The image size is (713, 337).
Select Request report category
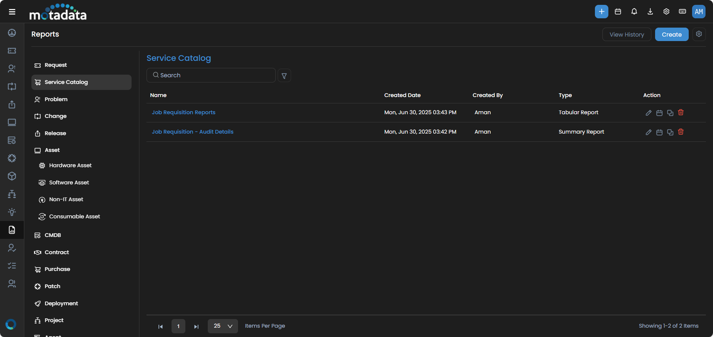point(81,65)
